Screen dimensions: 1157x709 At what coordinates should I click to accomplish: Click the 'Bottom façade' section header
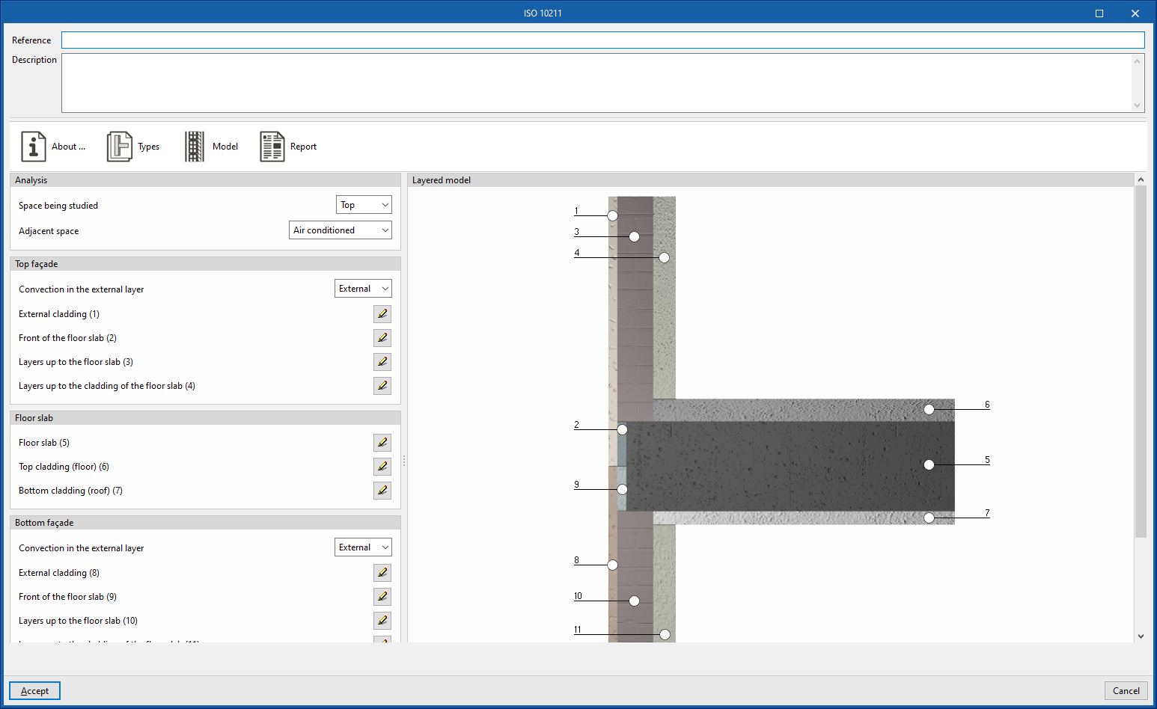point(205,523)
